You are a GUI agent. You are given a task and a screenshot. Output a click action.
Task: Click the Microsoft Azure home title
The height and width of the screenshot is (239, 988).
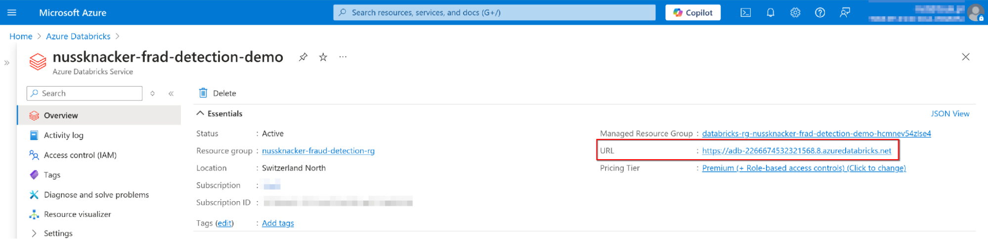point(73,13)
